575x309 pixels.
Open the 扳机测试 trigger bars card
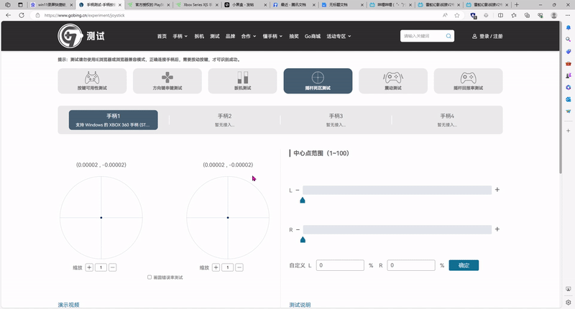[242, 81]
